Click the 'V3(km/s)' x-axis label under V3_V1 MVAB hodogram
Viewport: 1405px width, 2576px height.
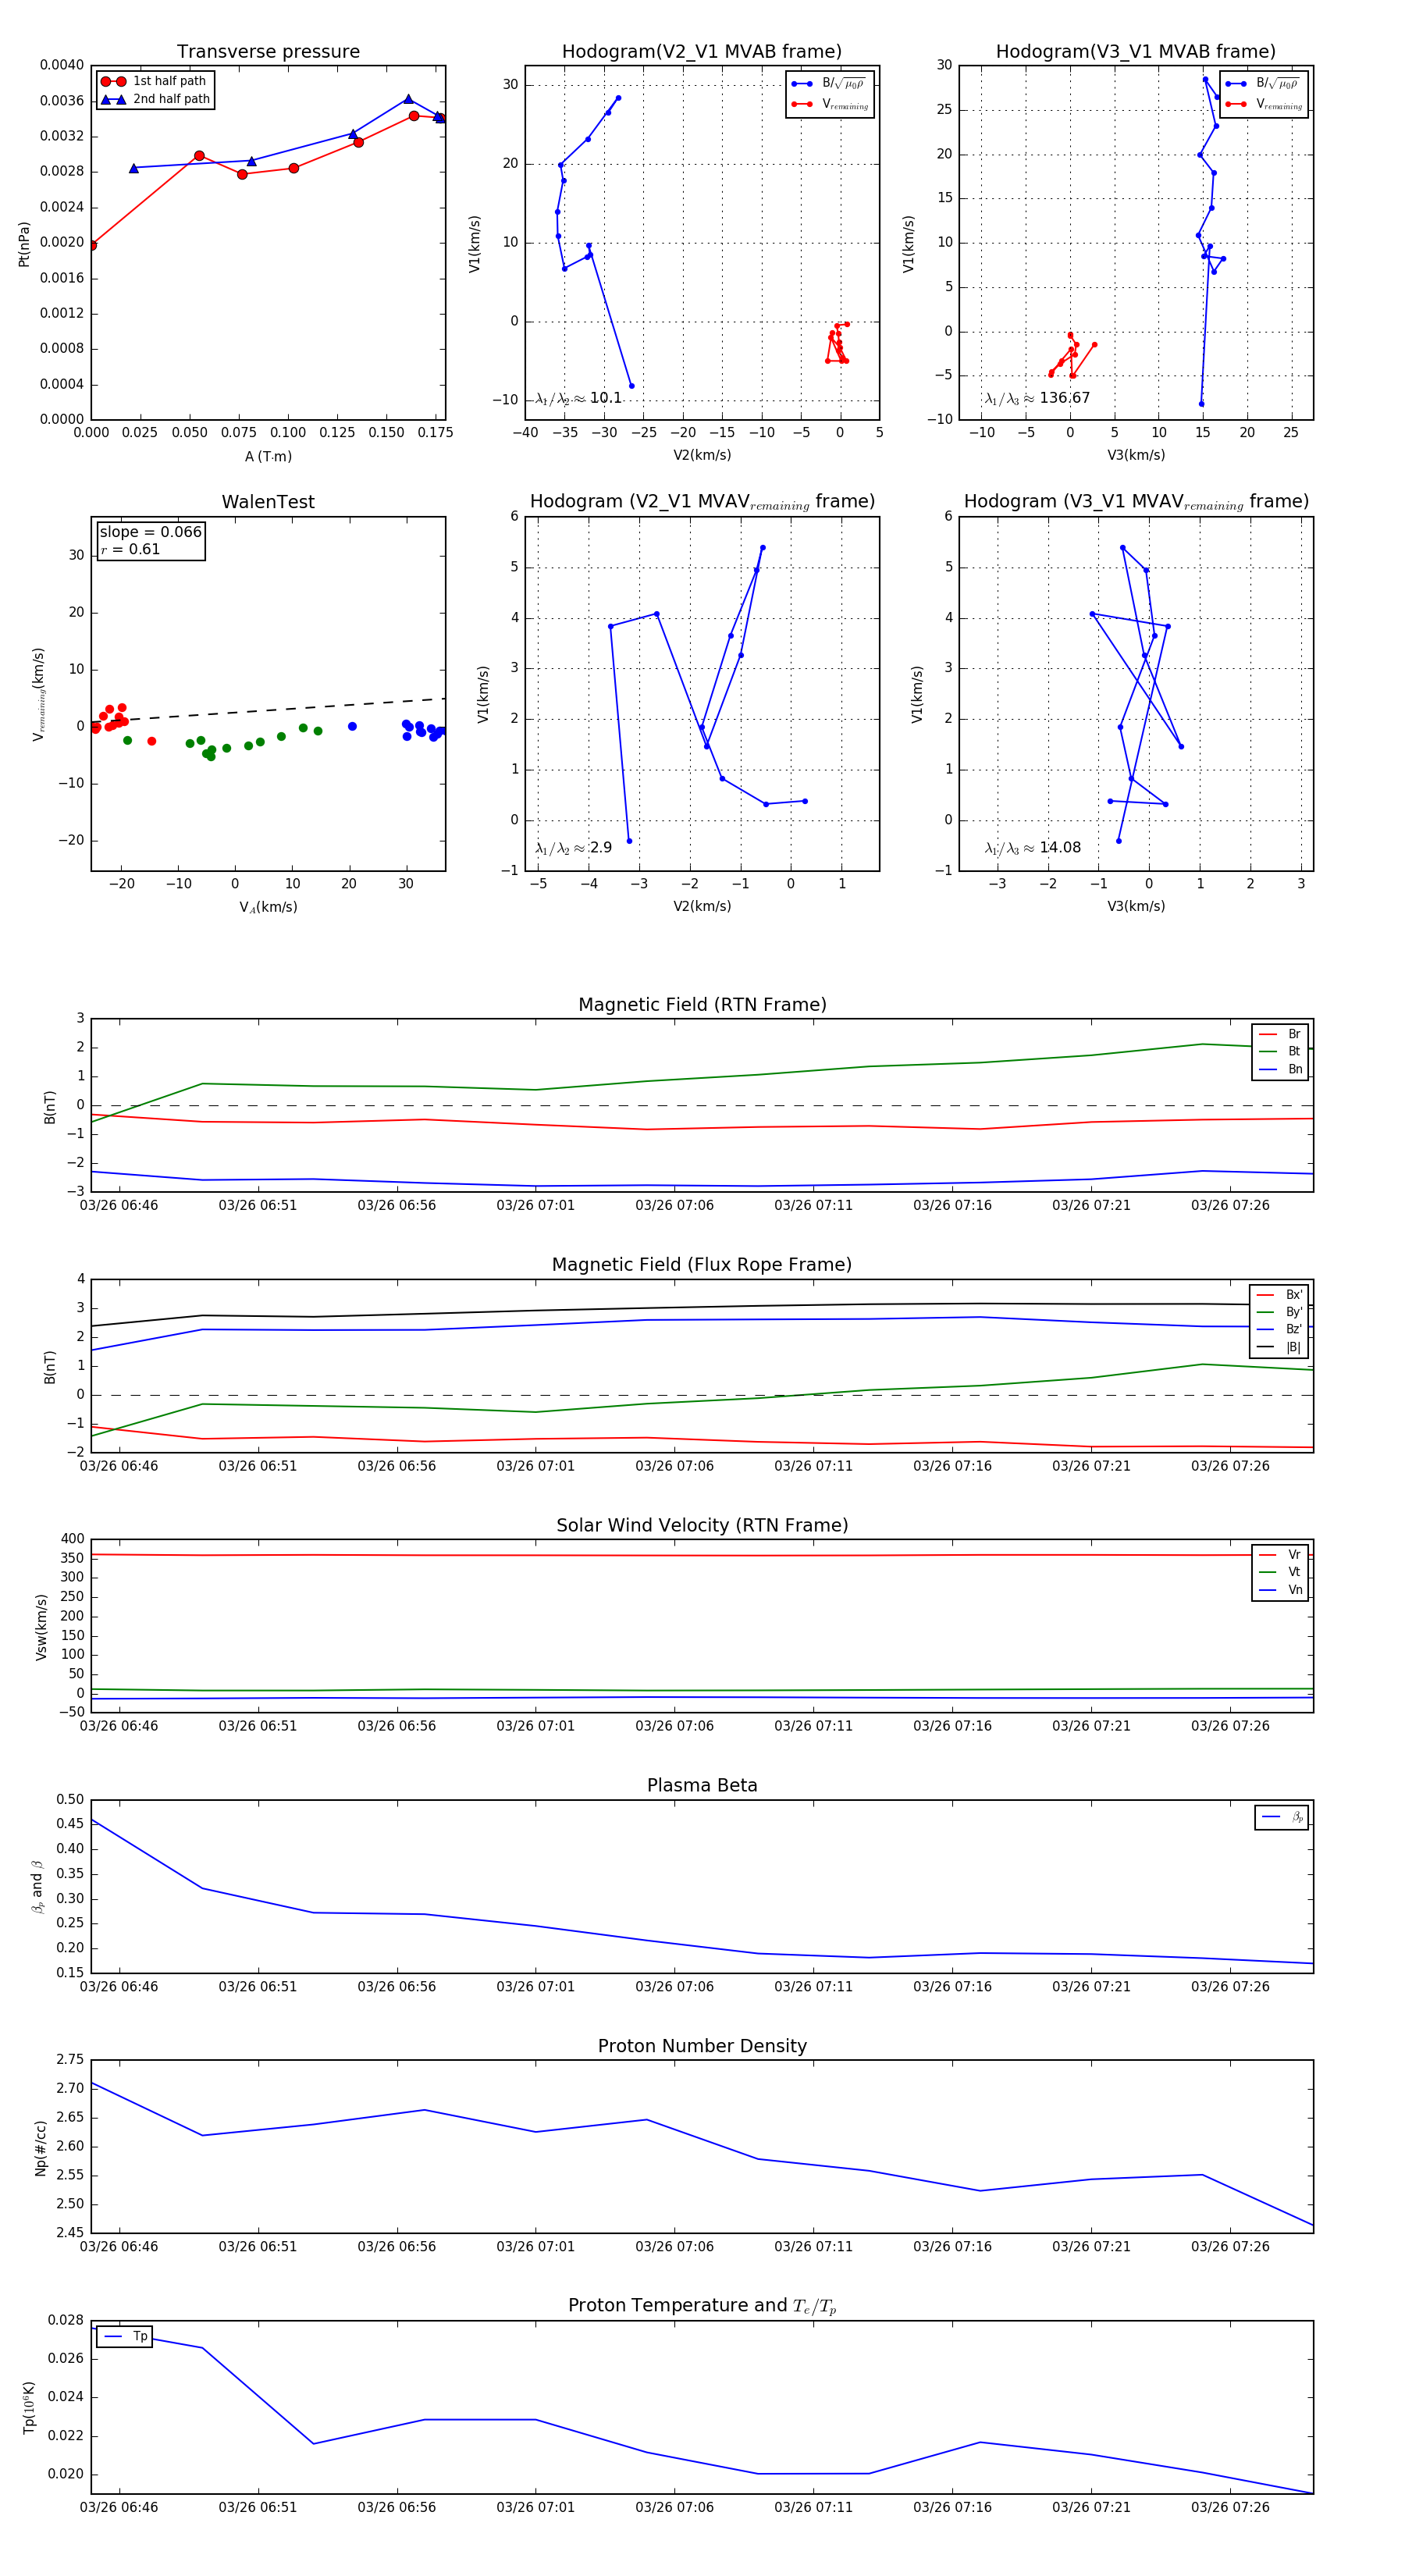[x=1136, y=456]
